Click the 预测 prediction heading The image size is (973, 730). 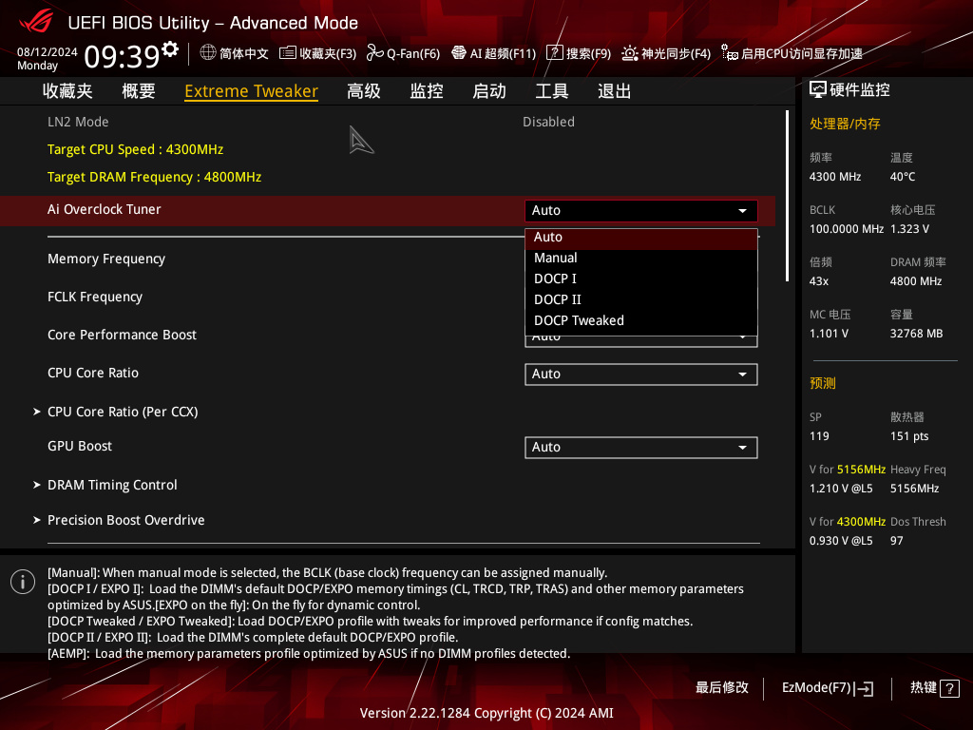click(823, 383)
